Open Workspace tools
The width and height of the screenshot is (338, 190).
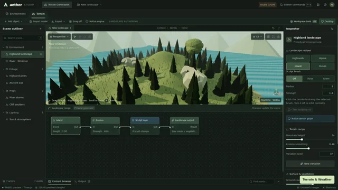click(x=303, y=21)
